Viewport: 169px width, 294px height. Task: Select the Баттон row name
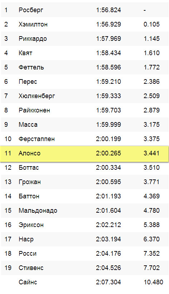point(29,196)
